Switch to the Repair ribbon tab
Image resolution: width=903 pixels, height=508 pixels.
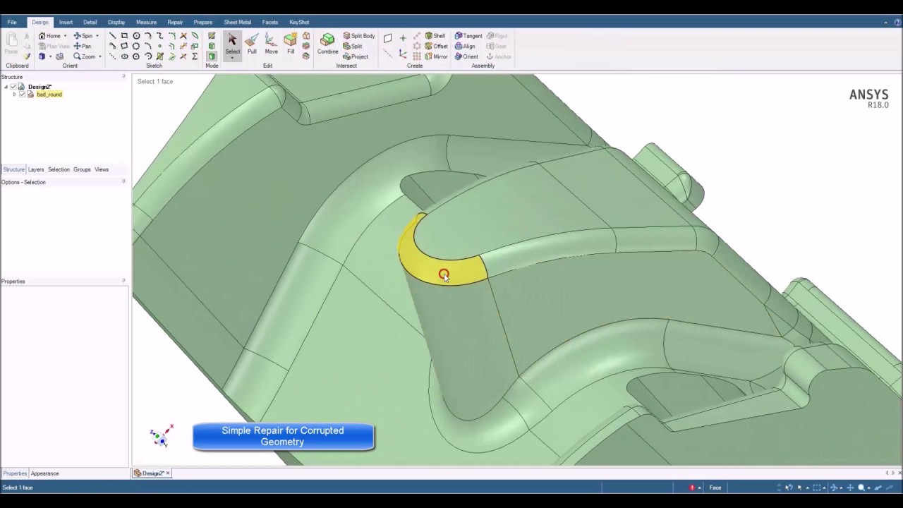click(175, 22)
